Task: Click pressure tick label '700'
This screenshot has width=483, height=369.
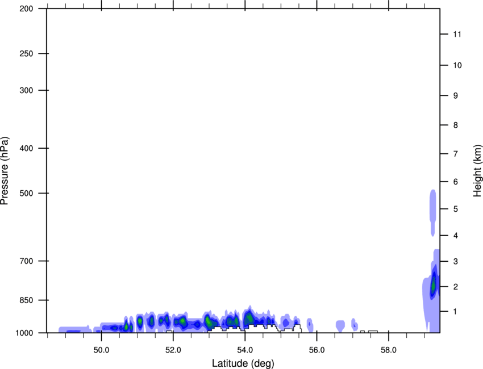Action: pos(26,261)
